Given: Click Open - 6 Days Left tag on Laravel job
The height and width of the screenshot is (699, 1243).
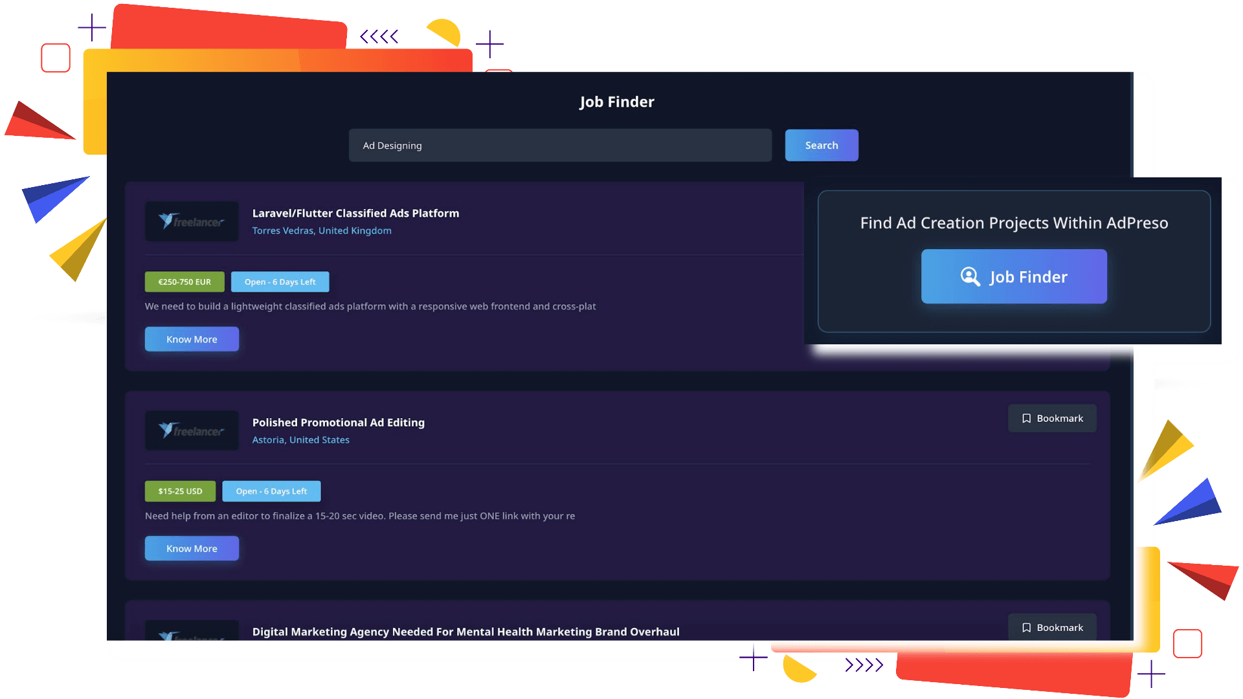Looking at the screenshot, I should (280, 282).
